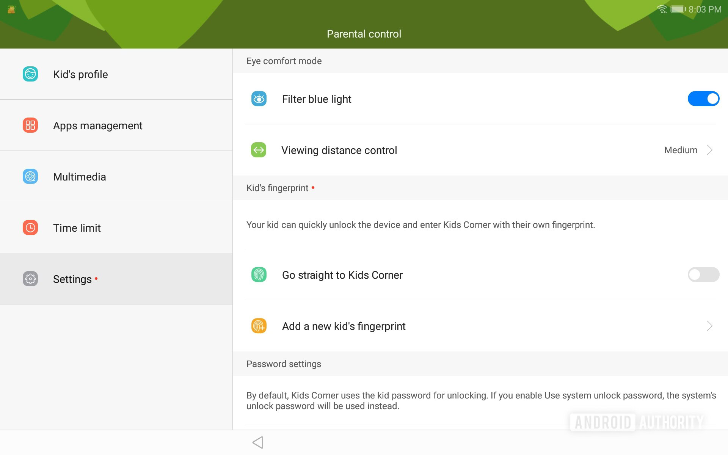Image resolution: width=728 pixels, height=455 pixels.
Task: Navigate to Multimedia settings
Action: pos(115,176)
